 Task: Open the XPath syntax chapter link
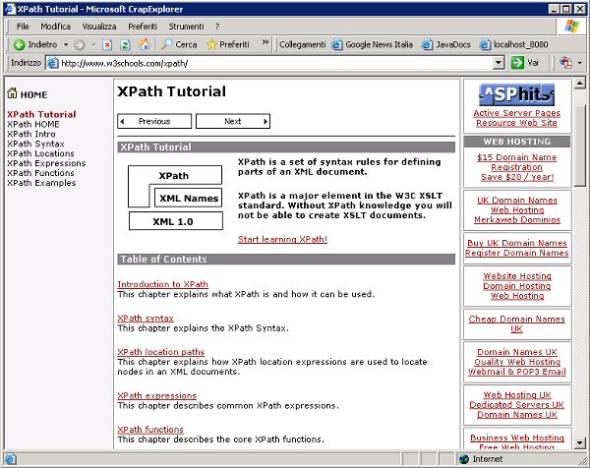tap(146, 319)
